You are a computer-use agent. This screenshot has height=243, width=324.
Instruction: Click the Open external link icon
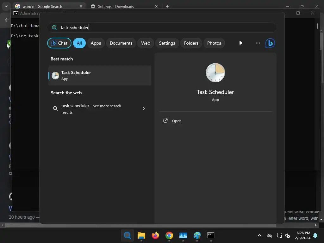165,121
